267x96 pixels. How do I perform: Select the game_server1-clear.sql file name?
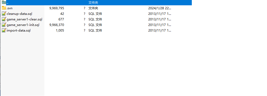(24, 19)
